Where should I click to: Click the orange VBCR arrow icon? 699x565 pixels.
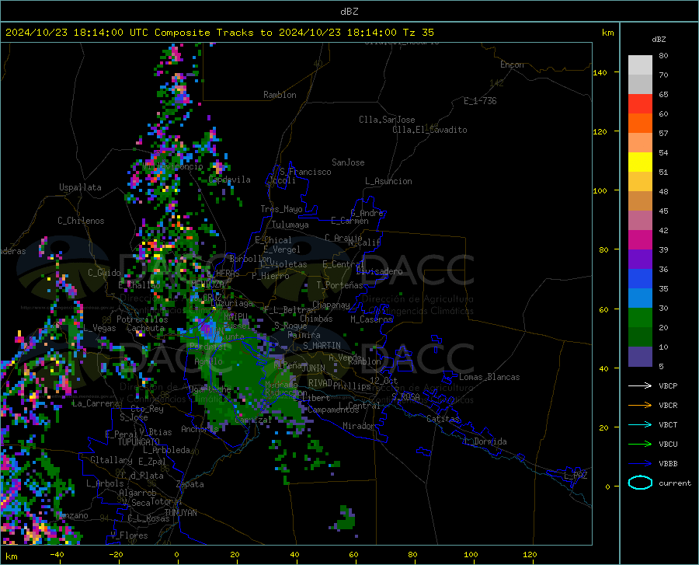point(640,406)
